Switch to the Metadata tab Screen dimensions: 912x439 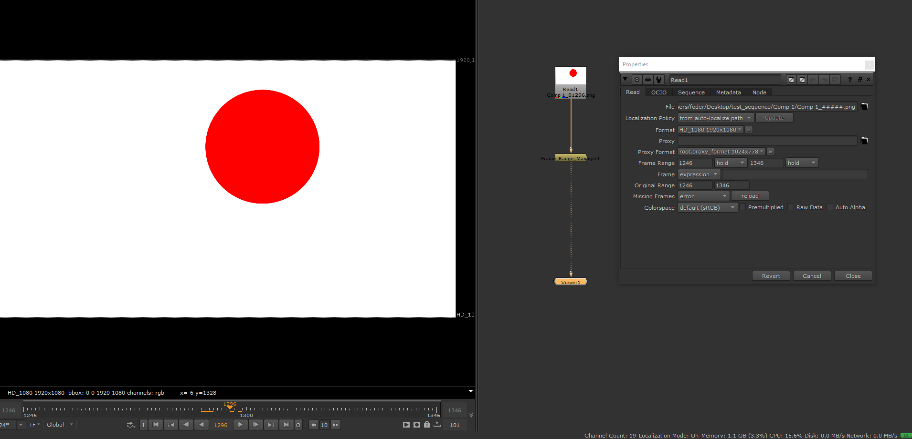click(728, 92)
